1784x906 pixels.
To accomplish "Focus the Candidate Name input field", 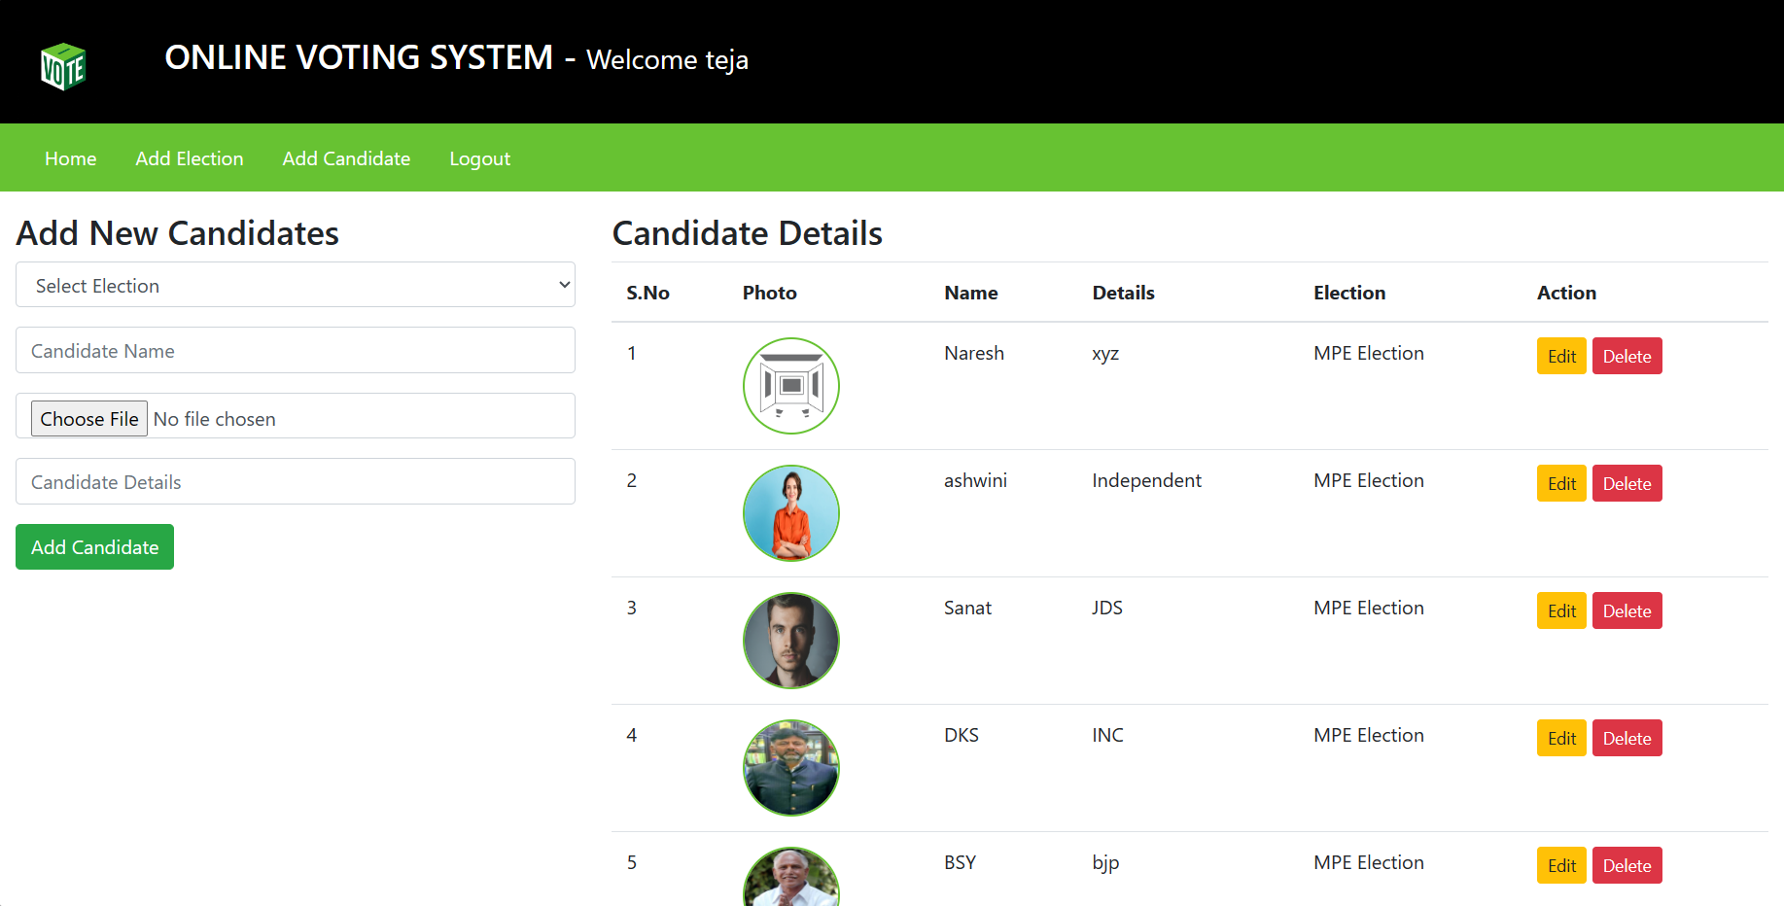I will pos(296,350).
